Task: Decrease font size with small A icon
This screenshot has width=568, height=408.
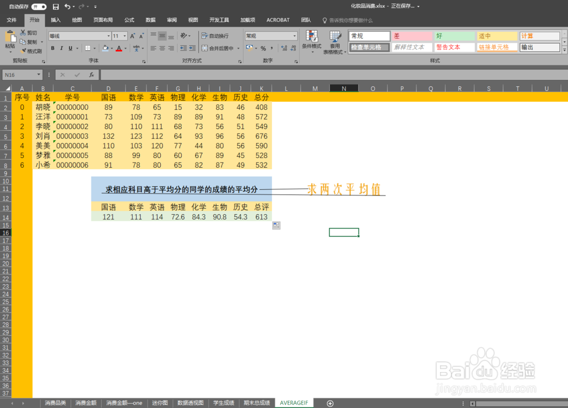Action: pyautogui.click(x=141, y=36)
